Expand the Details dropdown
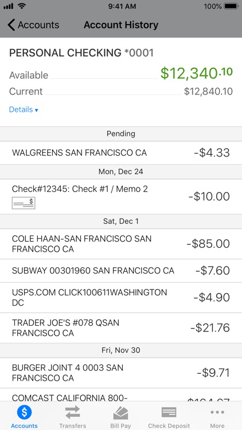Image resolution: width=242 pixels, height=430 pixels. point(24,110)
